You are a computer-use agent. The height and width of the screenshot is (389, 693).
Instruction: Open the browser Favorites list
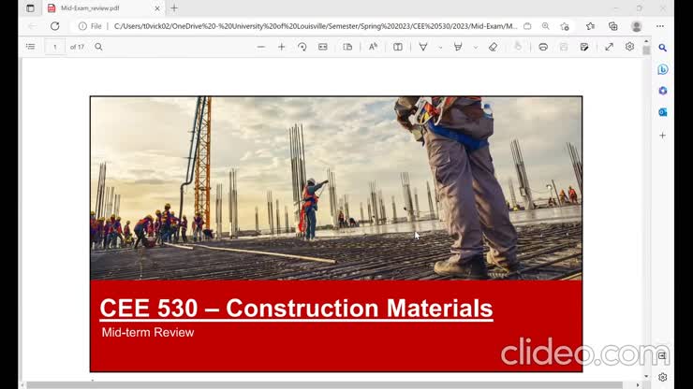(590, 26)
